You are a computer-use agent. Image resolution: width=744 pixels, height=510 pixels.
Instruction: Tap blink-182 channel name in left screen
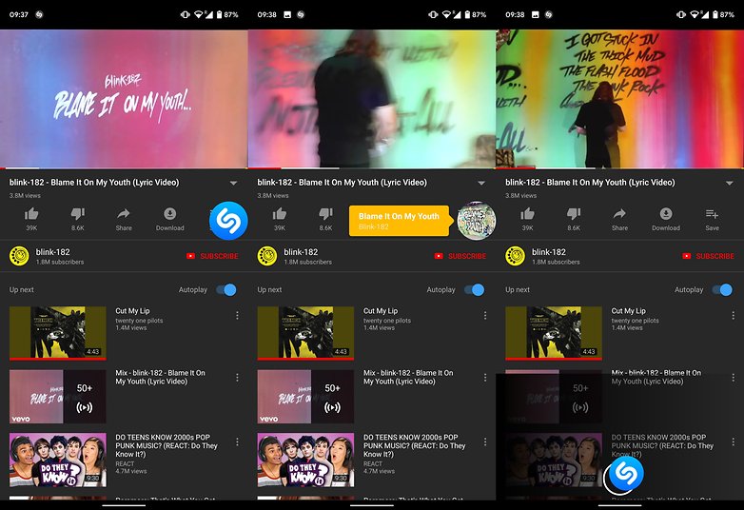tap(52, 252)
